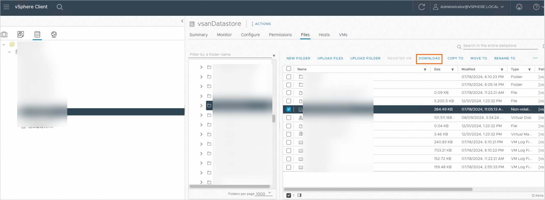This screenshot has width=545, height=200.
Task: Open the folder filter funnel icon
Action: [274, 56]
